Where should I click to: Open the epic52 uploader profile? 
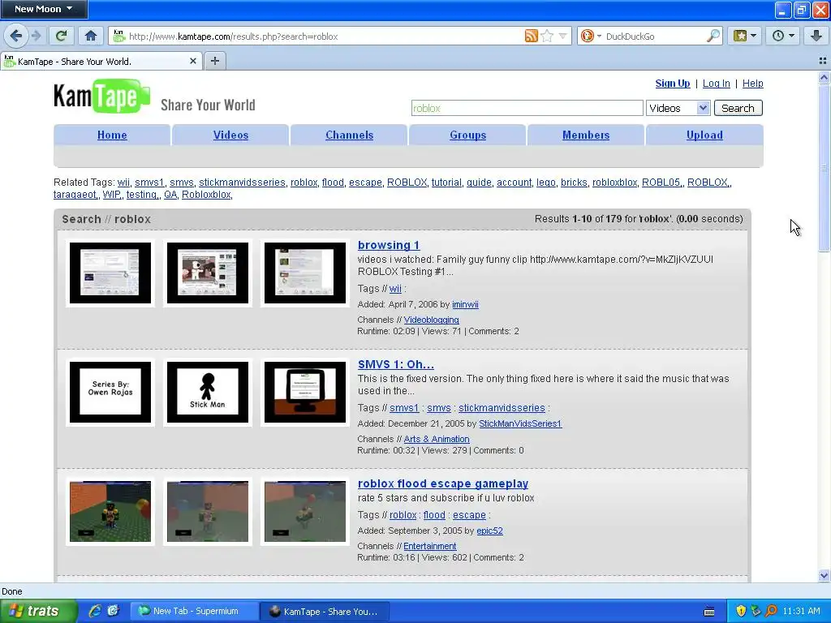pyautogui.click(x=489, y=531)
